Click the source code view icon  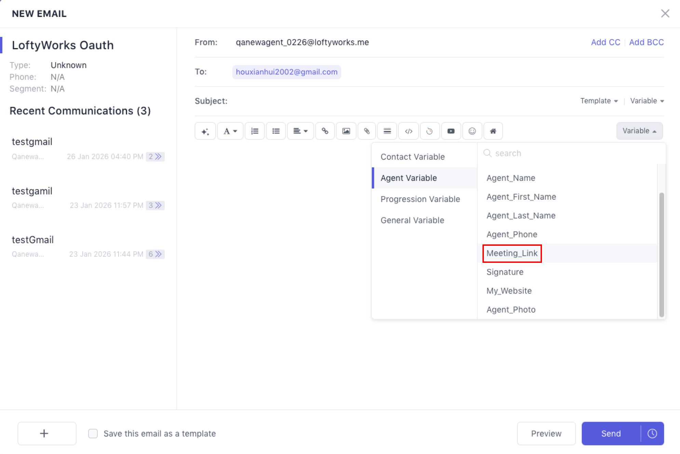coord(408,131)
